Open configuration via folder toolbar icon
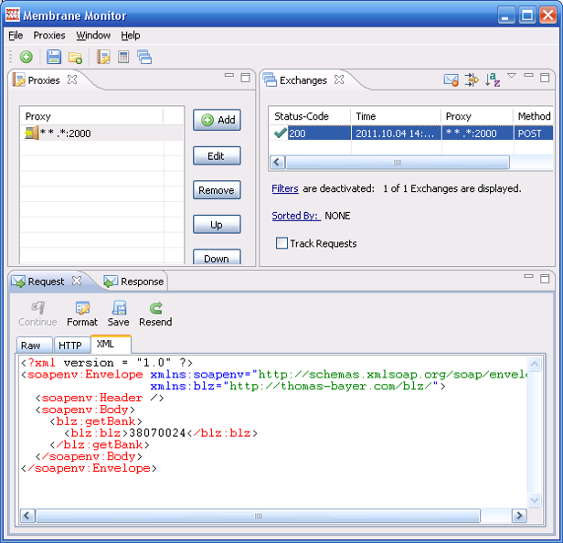The image size is (563, 543). pos(75,57)
